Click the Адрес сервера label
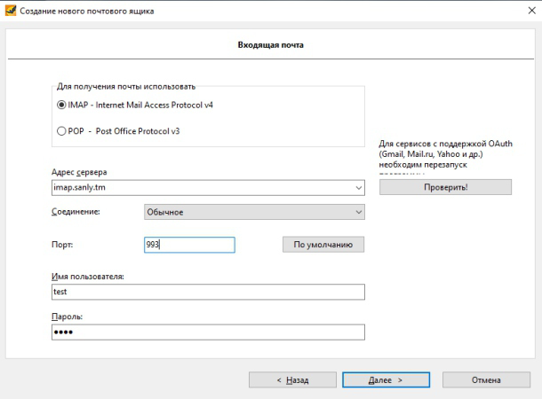542x399 pixels. tap(79, 172)
